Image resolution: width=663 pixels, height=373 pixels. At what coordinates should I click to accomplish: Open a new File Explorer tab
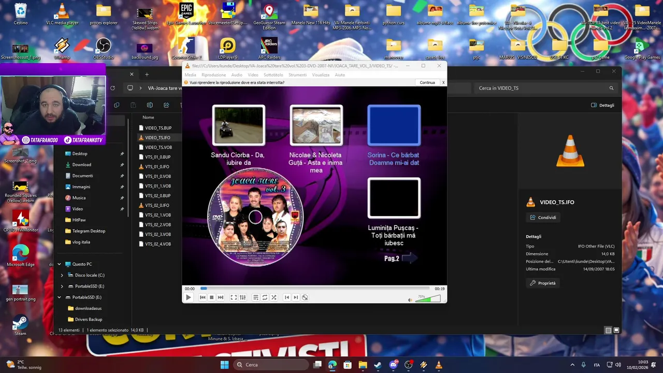pyautogui.click(x=147, y=75)
